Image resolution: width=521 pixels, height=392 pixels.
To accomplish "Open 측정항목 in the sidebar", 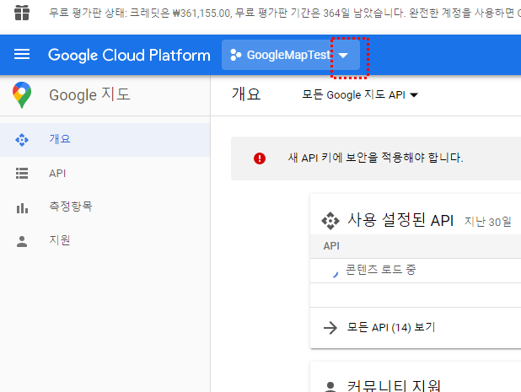I will pos(105,207).
